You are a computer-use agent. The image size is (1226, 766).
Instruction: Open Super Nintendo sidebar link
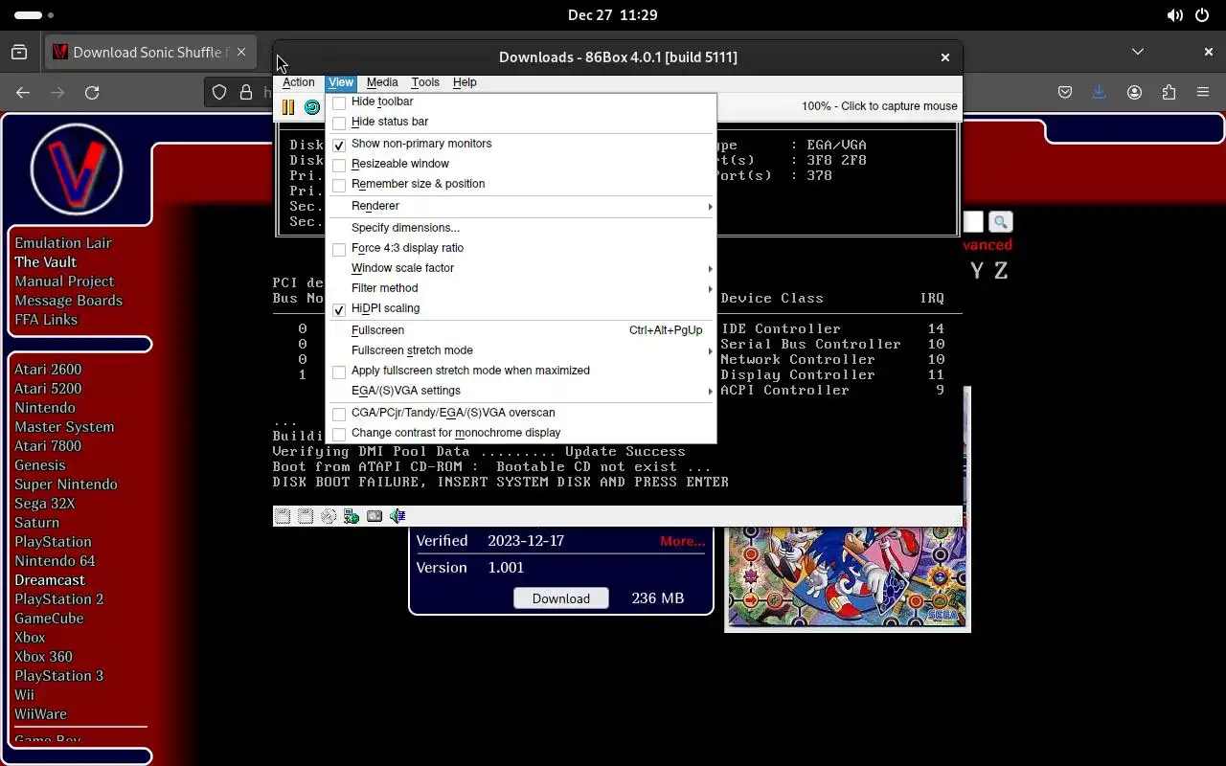point(66,484)
